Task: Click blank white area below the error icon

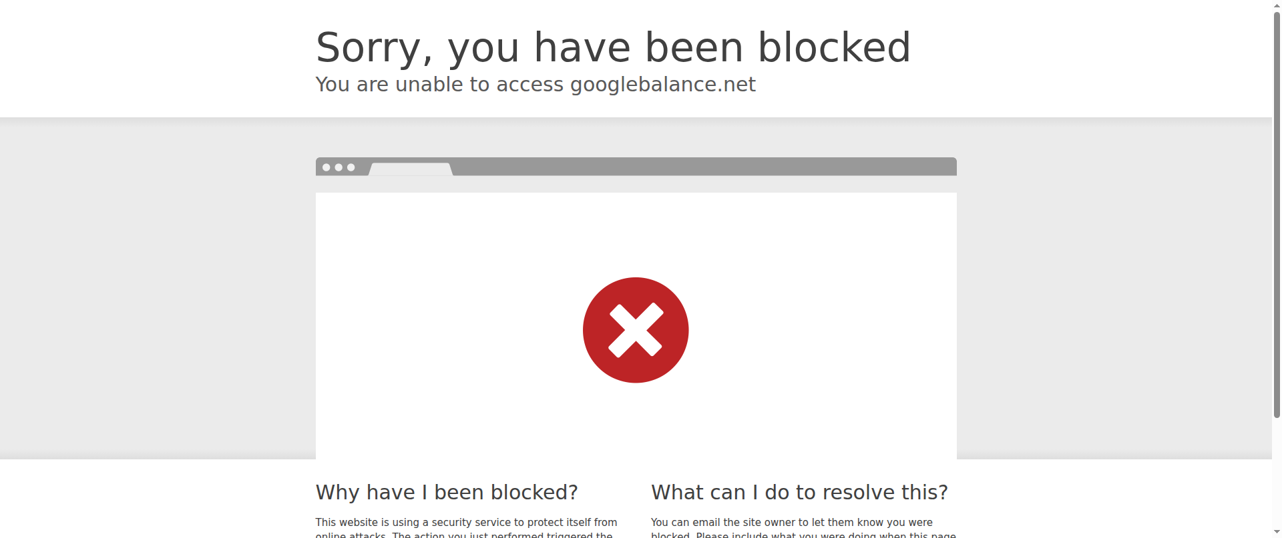Action: (x=636, y=421)
